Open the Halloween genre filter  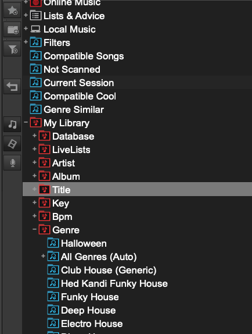pos(84,243)
